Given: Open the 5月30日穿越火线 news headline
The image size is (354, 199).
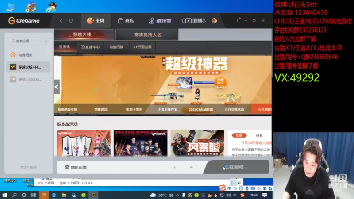Looking at the screenshot, I should point(257,143).
